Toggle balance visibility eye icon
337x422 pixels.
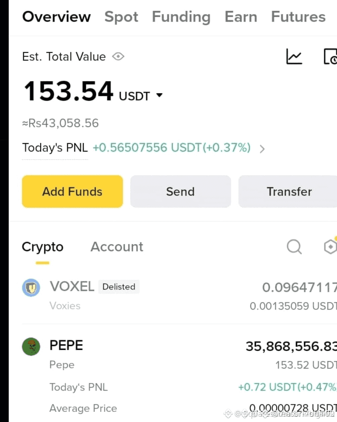(x=118, y=56)
